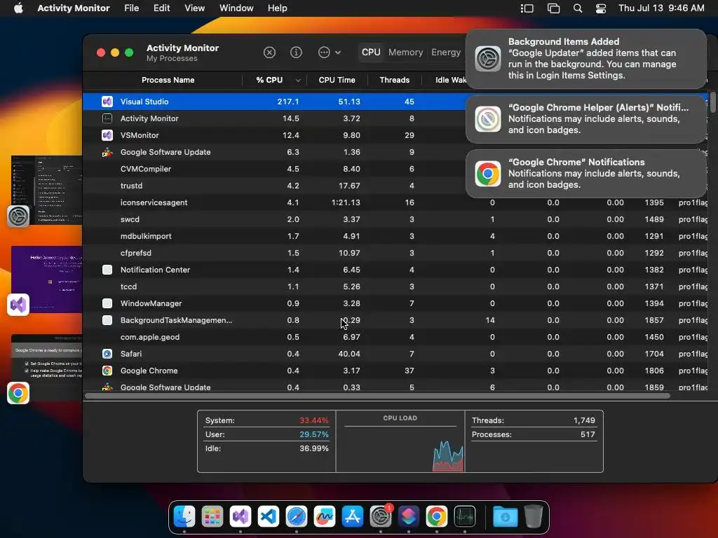Open App Store from the Dock
Image resolution: width=718 pixels, height=538 pixels.
click(353, 516)
